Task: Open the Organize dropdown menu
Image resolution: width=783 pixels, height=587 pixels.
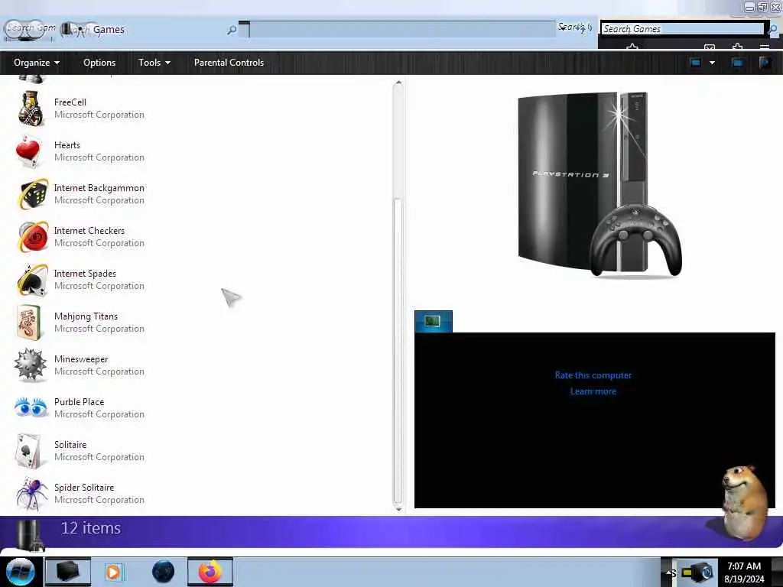Action: tap(37, 63)
